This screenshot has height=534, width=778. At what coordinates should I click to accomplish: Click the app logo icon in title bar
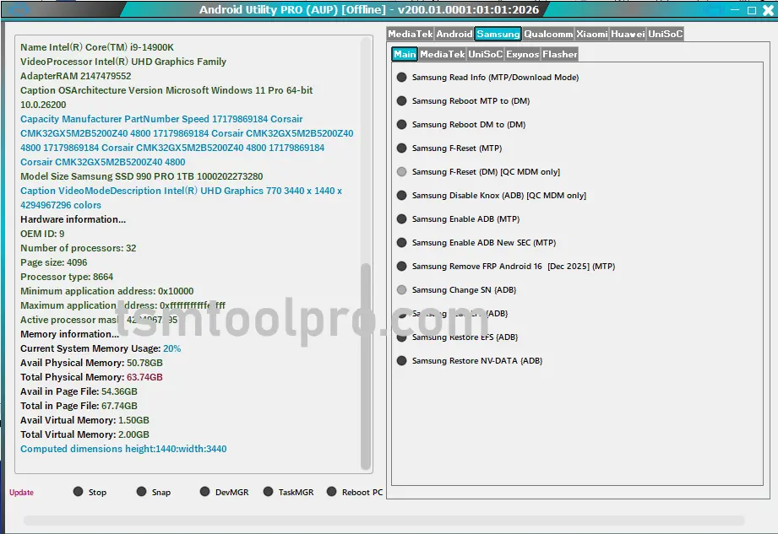coord(18,9)
